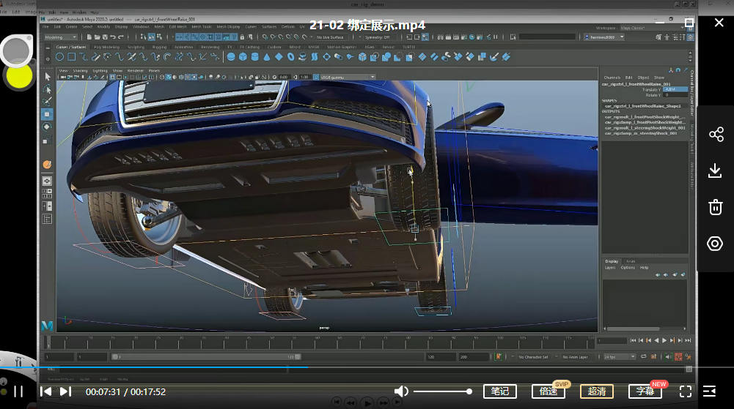Click the hexagon settings icon
This screenshot has width=734, height=409.
click(716, 244)
